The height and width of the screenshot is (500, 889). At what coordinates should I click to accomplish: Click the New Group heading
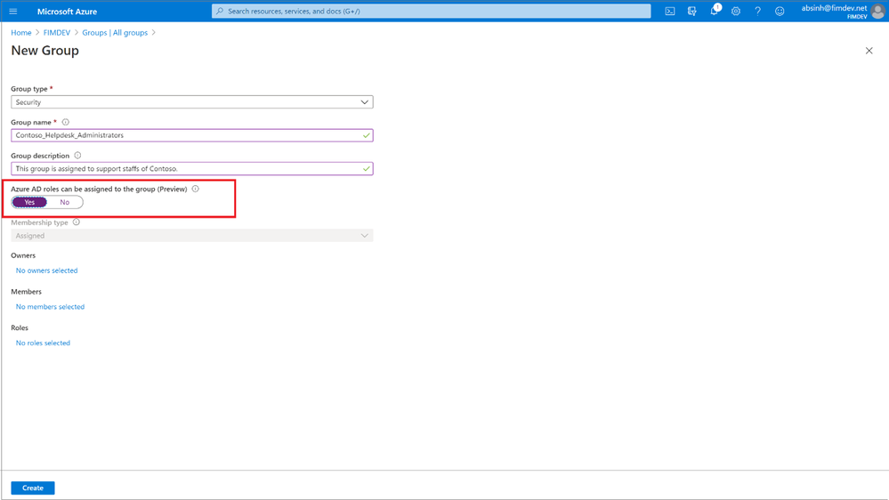click(x=44, y=51)
